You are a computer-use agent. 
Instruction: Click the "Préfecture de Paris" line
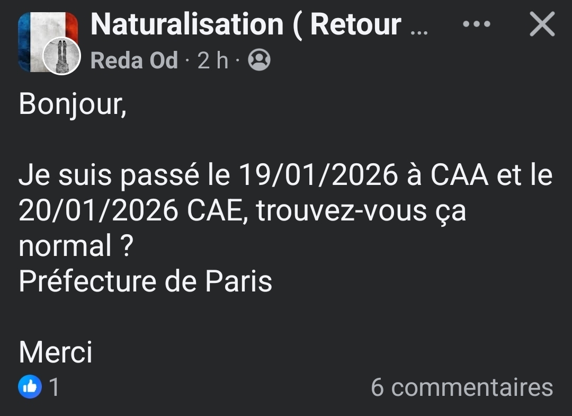pos(145,281)
